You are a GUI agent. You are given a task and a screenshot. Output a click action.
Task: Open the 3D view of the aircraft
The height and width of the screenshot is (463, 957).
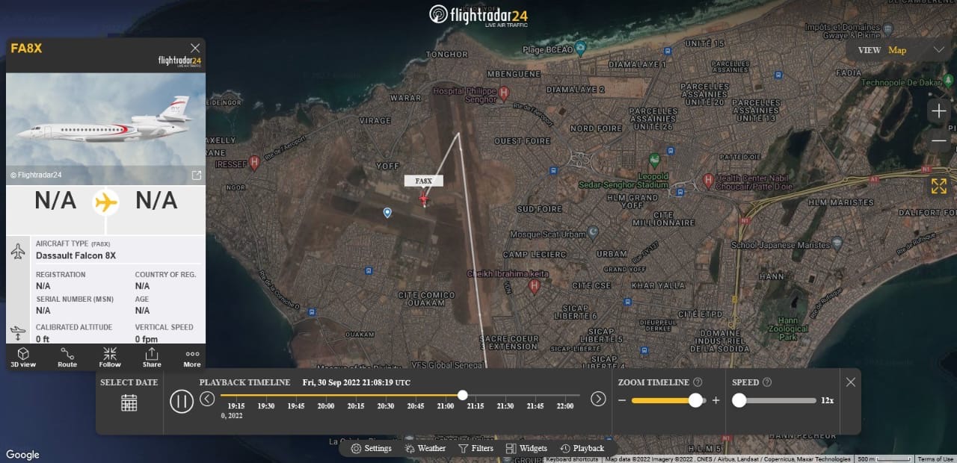23,357
